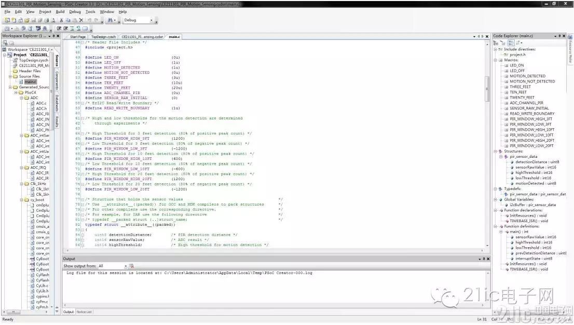The width and height of the screenshot is (574, 325).
Task: Open the Components vertical tab
Action: pos(57,80)
